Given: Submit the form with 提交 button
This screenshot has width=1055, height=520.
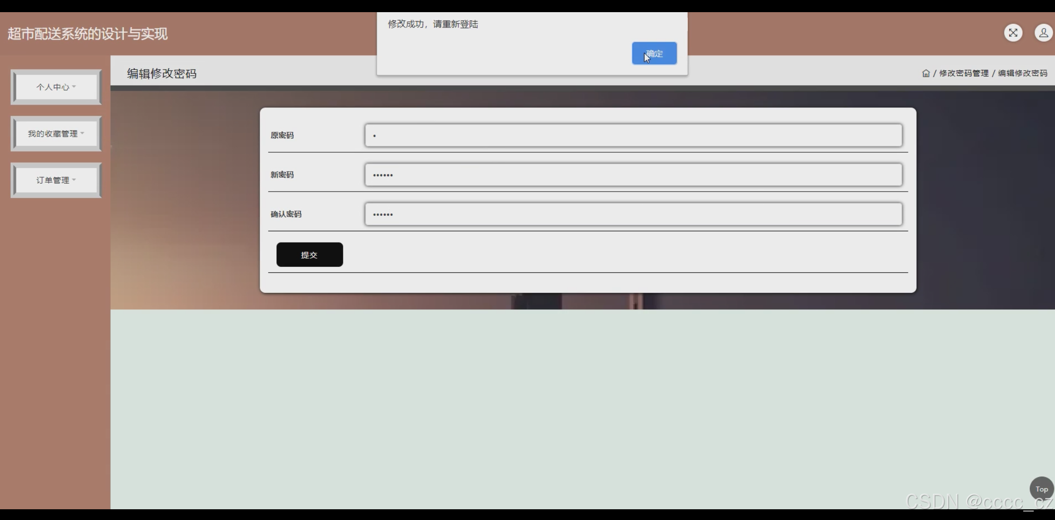Looking at the screenshot, I should pyautogui.click(x=309, y=255).
